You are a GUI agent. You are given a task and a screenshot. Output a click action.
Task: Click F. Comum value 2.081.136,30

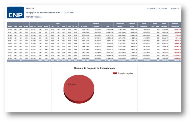(86, 44)
